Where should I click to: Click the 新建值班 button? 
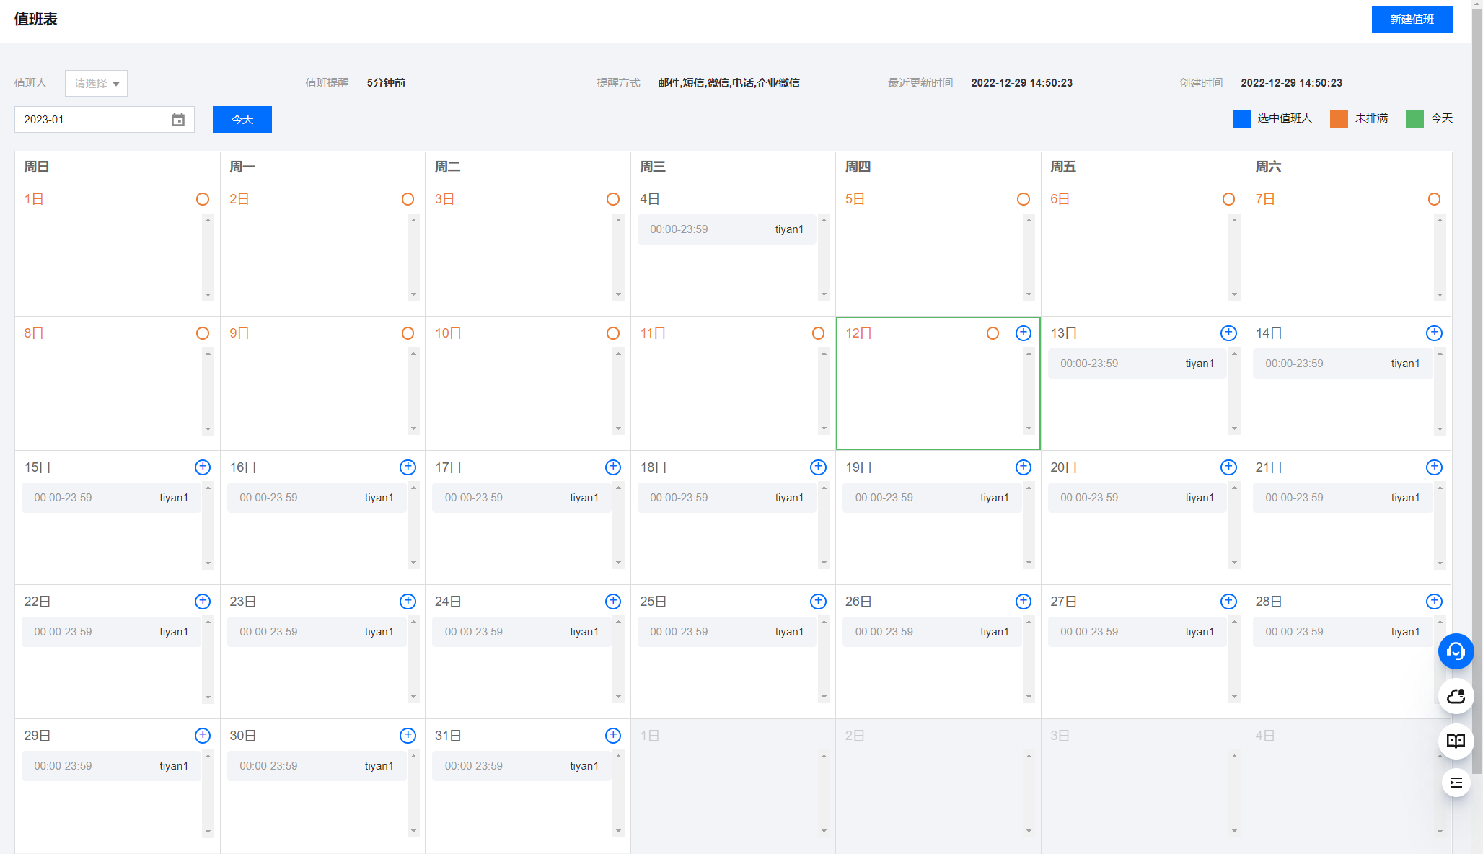[1412, 19]
